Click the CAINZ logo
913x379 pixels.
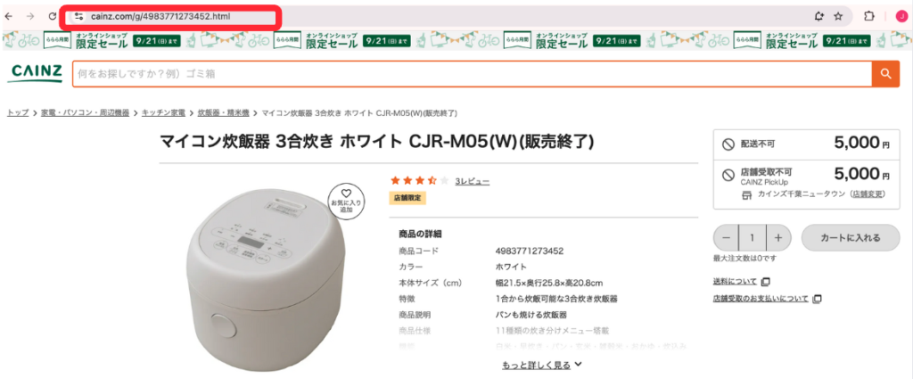[35, 73]
